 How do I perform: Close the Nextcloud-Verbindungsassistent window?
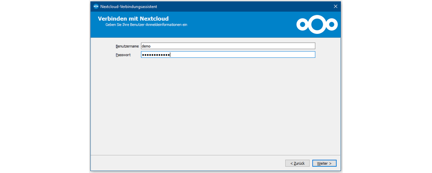[x=335, y=6]
